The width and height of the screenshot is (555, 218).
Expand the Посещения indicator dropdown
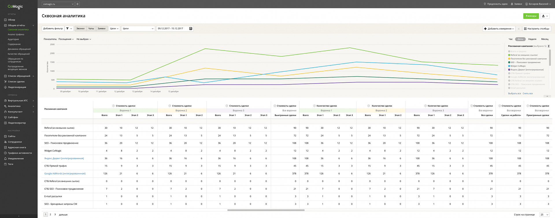(66, 39)
